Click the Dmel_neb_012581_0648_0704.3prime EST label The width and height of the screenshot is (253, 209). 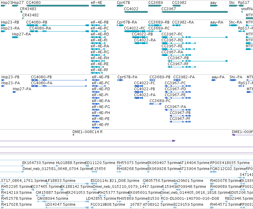[x=57, y=169]
